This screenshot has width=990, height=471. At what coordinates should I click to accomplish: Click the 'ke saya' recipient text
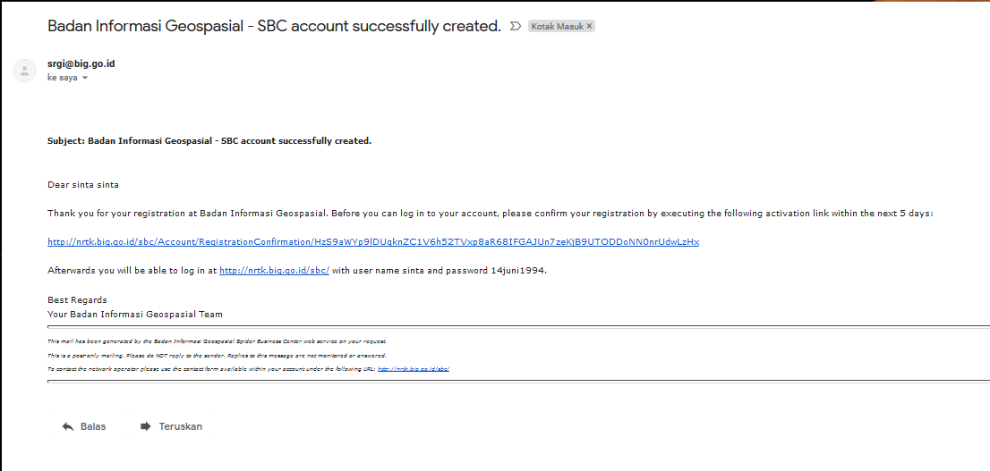(x=62, y=78)
